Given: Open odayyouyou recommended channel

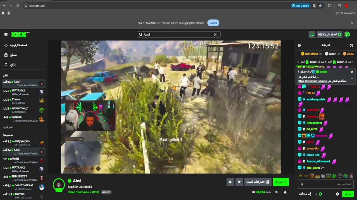Looking at the screenshot, I should point(24,143).
